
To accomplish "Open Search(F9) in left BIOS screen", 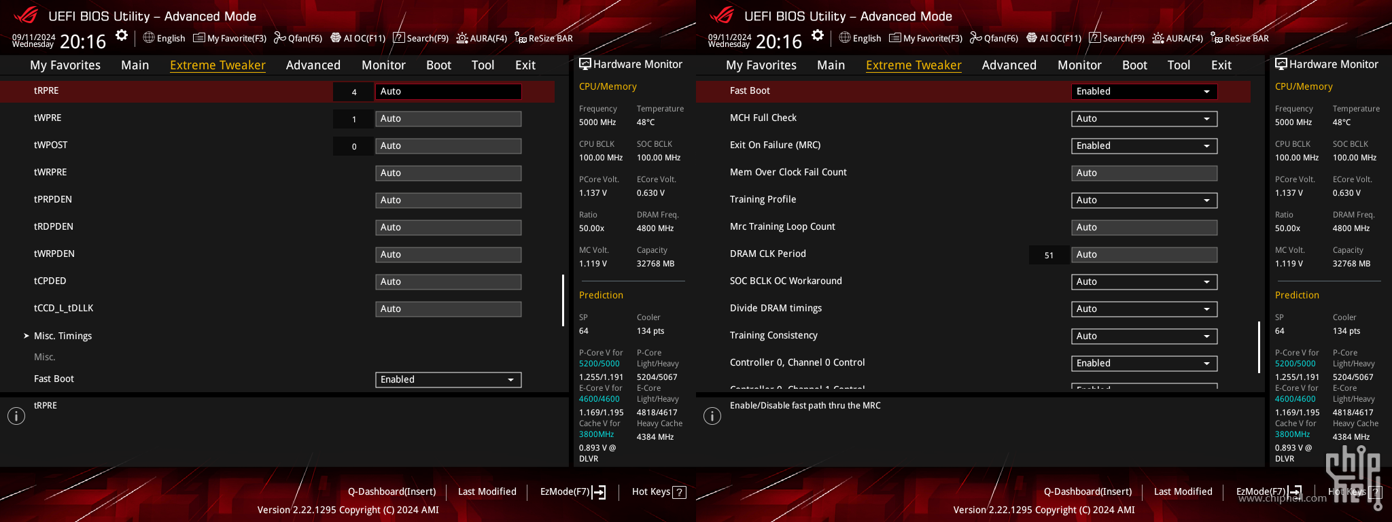I will point(421,38).
